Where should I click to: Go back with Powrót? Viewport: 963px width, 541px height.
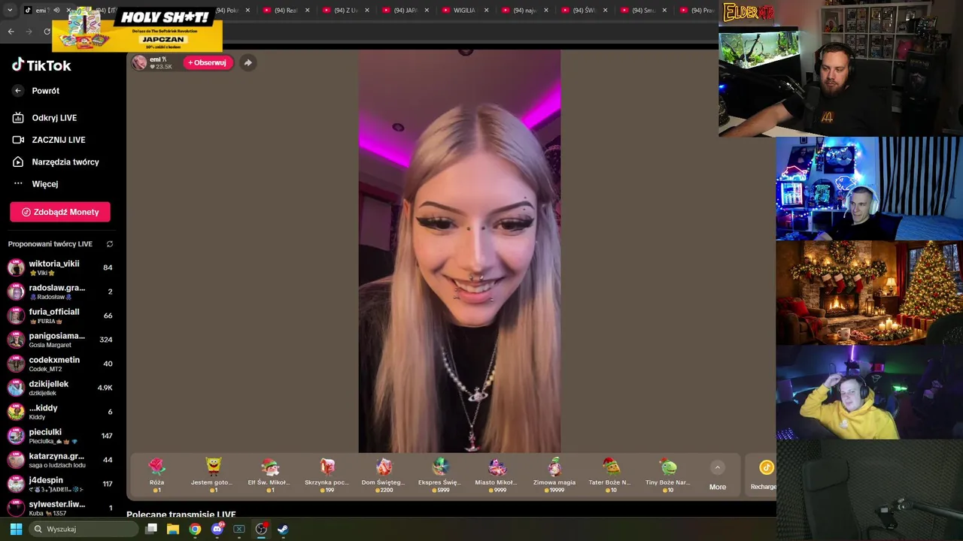37,91
